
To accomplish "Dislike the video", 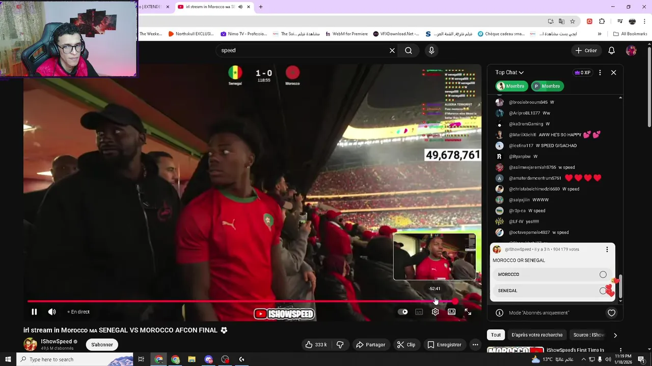I will pyautogui.click(x=340, y=345).
